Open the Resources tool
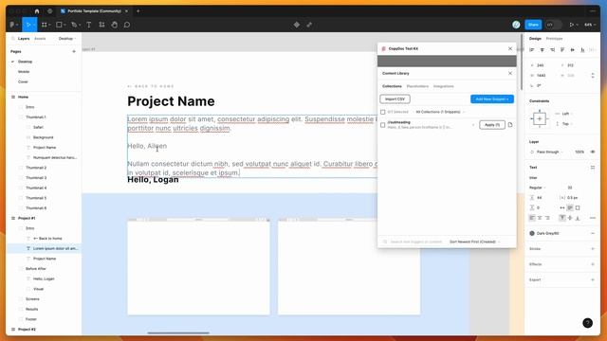Screen dimensions: 607x341 101,25
